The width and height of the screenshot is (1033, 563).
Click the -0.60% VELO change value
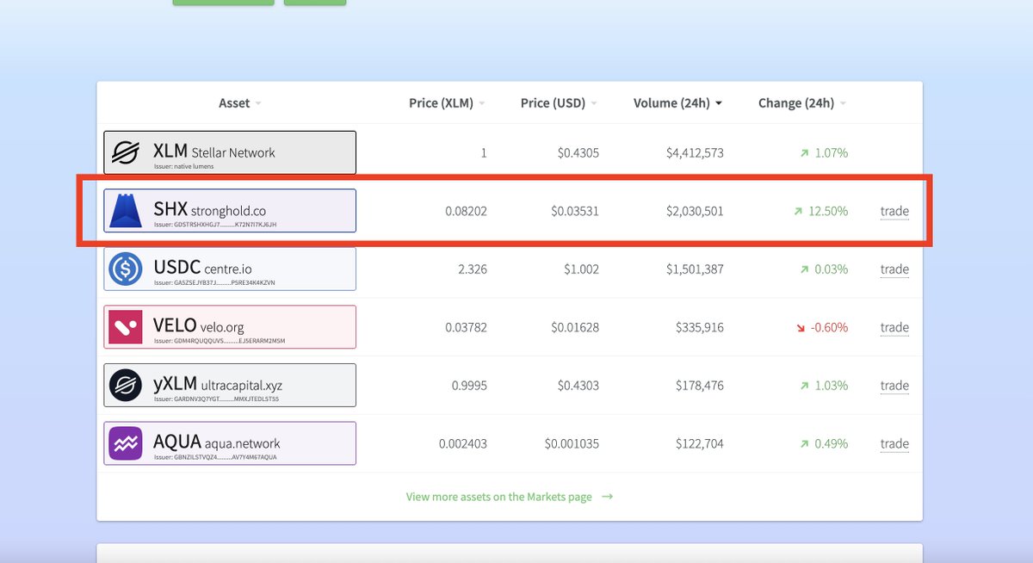[x=830, y=327]
